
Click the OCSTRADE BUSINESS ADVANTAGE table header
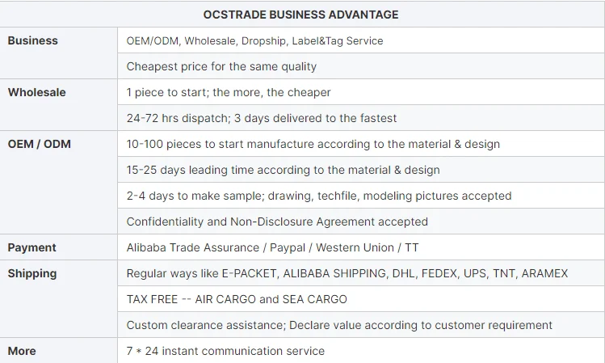pyautogui.click(x=301, y=15)
